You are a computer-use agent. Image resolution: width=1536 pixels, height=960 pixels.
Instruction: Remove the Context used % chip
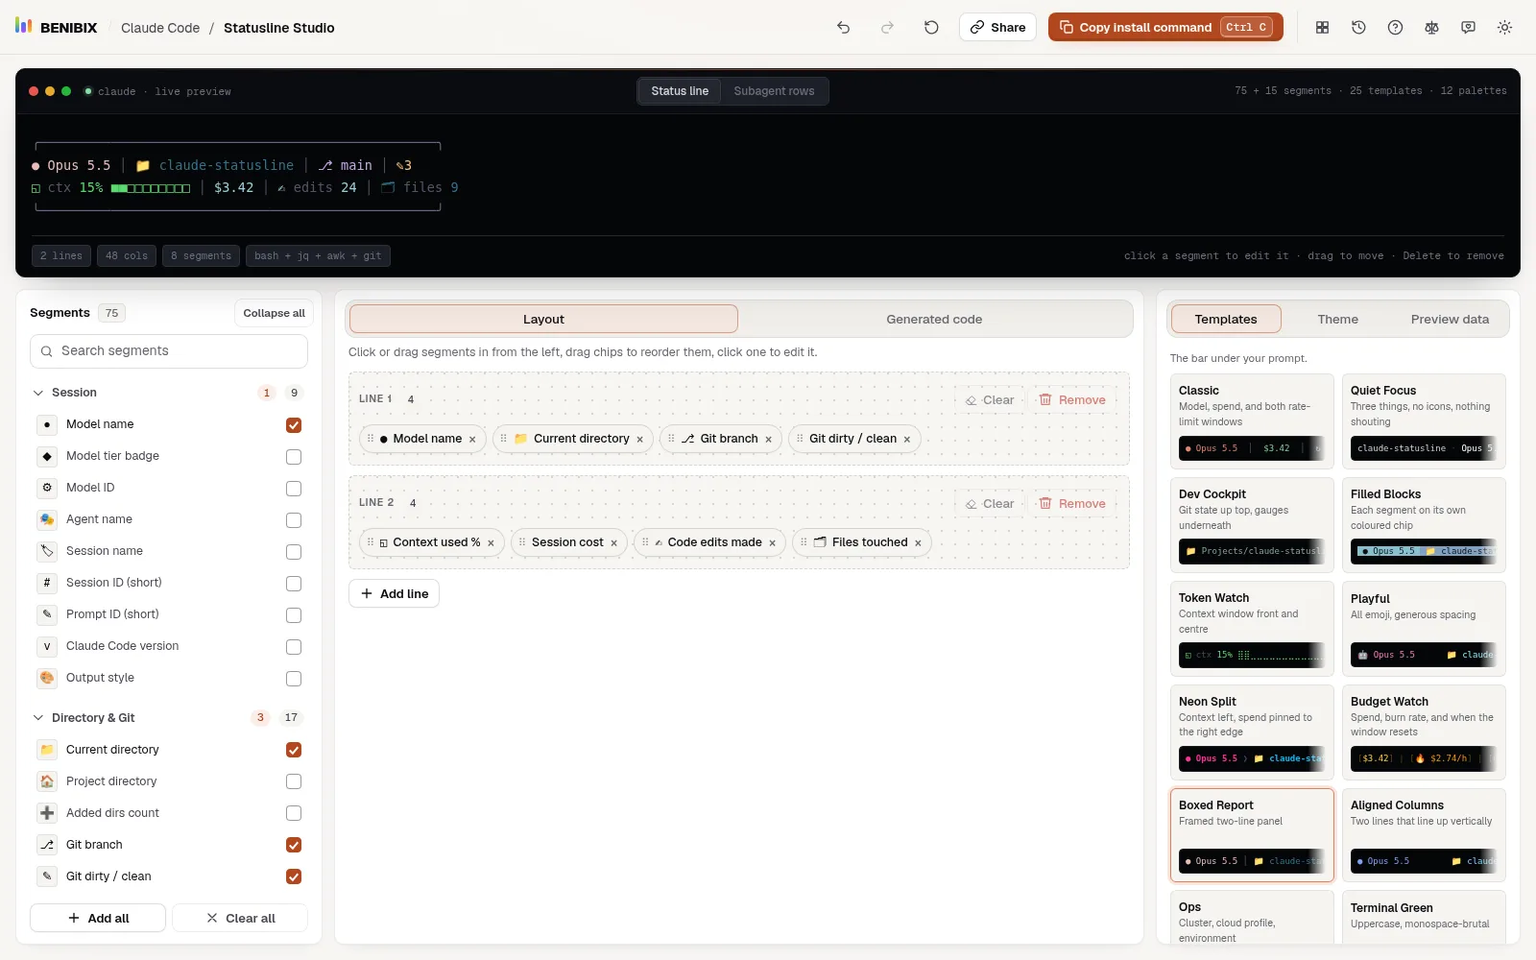[x=491, y=543]
